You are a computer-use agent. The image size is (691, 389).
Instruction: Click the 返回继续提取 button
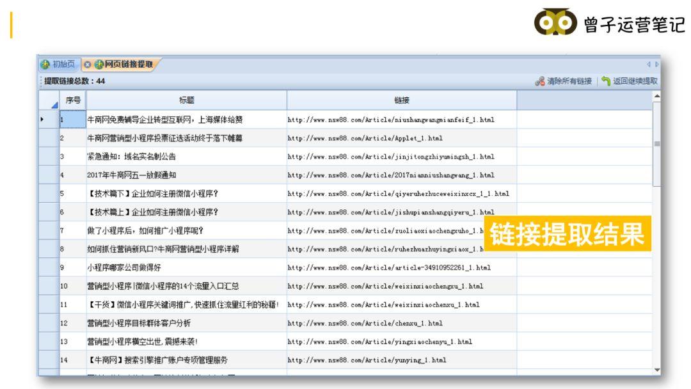click(x=630, y=81)
